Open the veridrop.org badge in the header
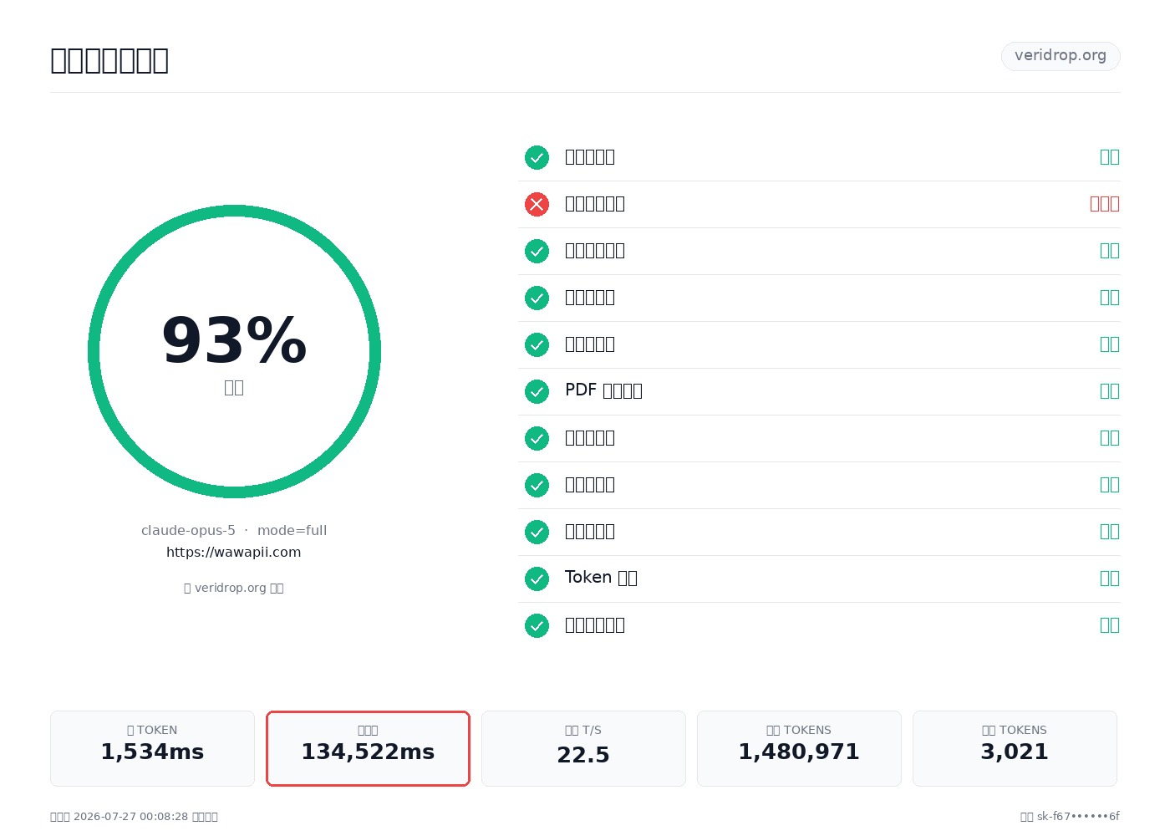The image size is (1170, 836). [1061, 56]
